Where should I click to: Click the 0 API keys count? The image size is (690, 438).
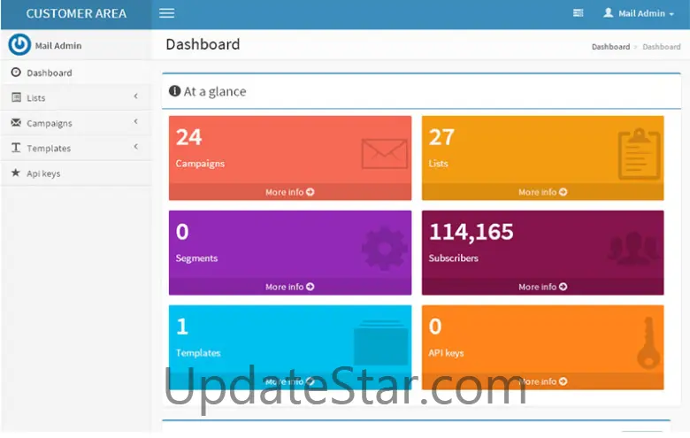coord(435,327)
